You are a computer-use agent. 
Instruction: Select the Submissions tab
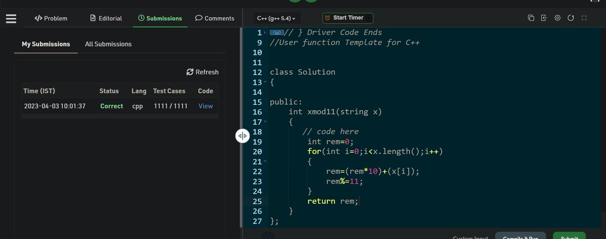click(160, 18)
